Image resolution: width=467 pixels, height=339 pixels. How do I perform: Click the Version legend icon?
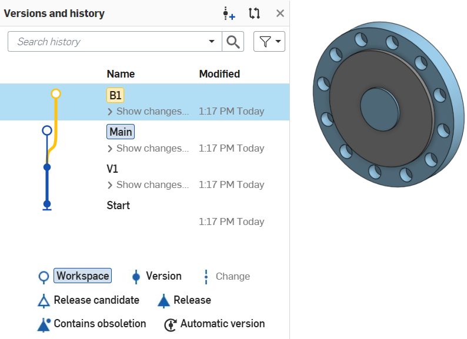pyautogui.click(x=136, y=277)
